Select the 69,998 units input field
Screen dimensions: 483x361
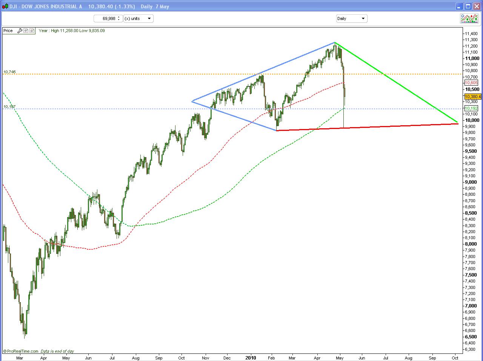tap(107, 18)
